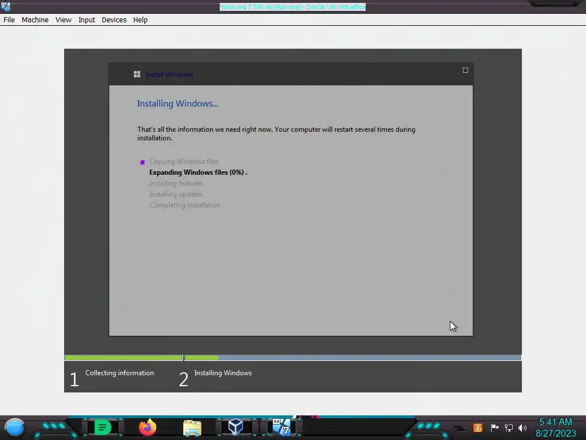
Task: Launch Firefox from the taskbar
Action: [x=148, y=427]
